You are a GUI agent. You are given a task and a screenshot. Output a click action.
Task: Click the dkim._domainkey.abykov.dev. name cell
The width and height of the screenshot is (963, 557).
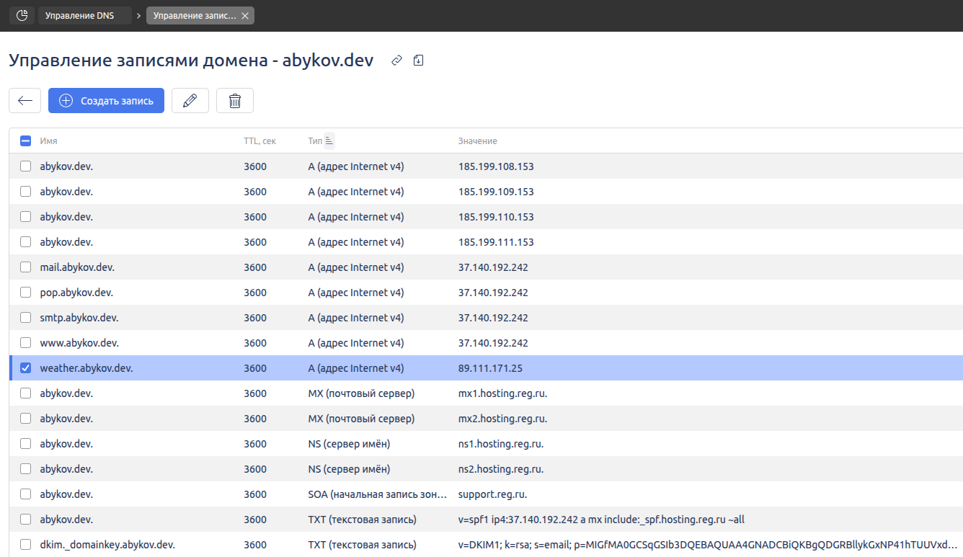107,545
